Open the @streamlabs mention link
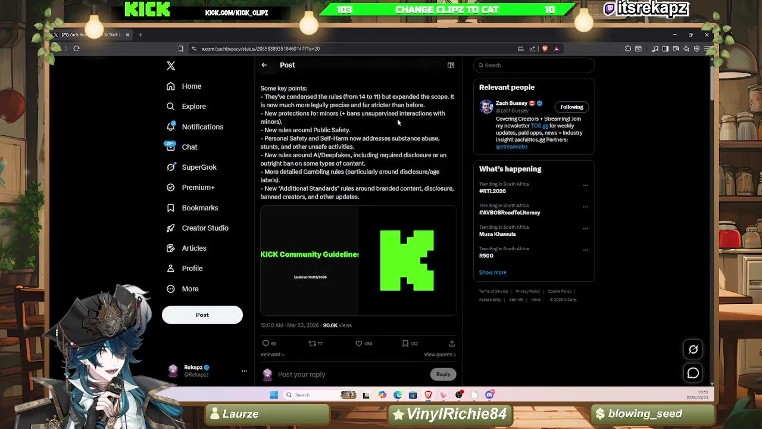762x429 pixels. (x=511, y=147)
